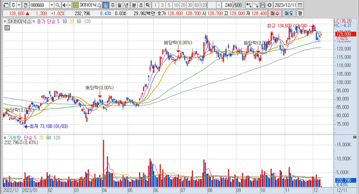Image resolution: width=359 pixels, height=194 pixels.
Task: Select the 5 interval button
Action: click(x=169, y=5)
